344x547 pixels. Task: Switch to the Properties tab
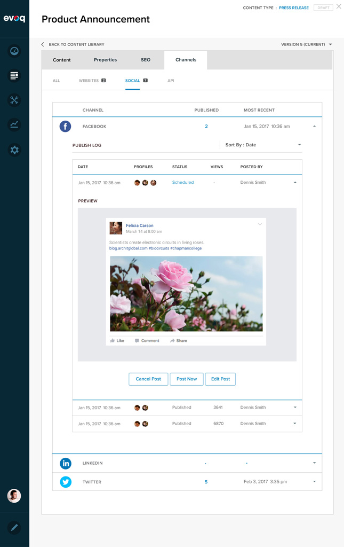105,60
